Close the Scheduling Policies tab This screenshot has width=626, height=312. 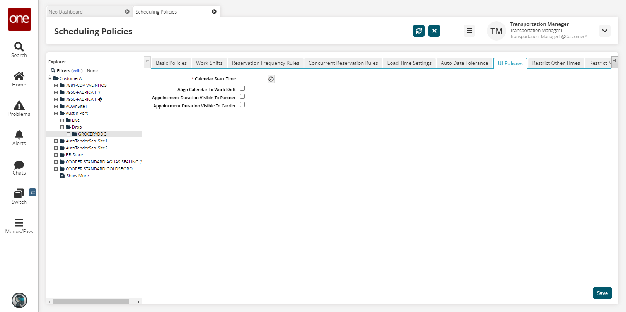[x=214, y=12]
